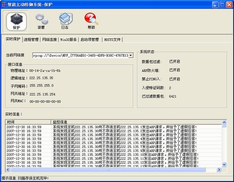The image size is (234, 182).
Task: Click the log list scroll-down arrow
Action: 224,164
